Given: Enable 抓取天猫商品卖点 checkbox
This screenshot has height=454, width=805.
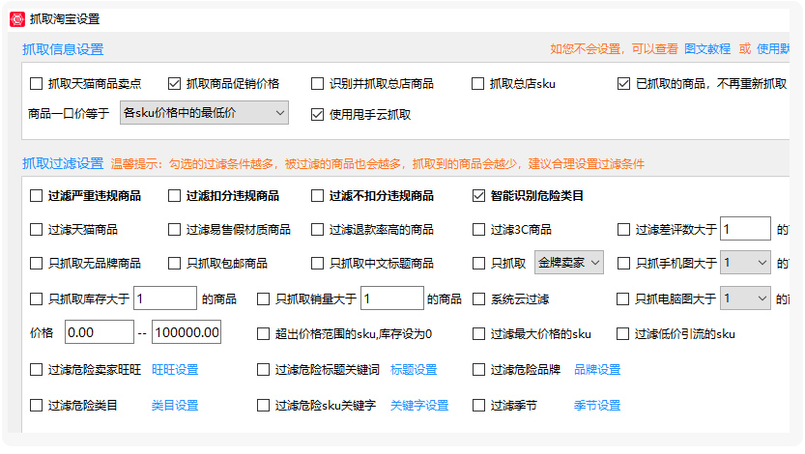Looking at the screenshot, I should coord(36,84).
